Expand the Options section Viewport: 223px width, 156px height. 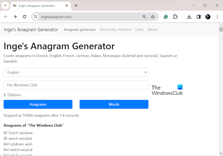12,95
